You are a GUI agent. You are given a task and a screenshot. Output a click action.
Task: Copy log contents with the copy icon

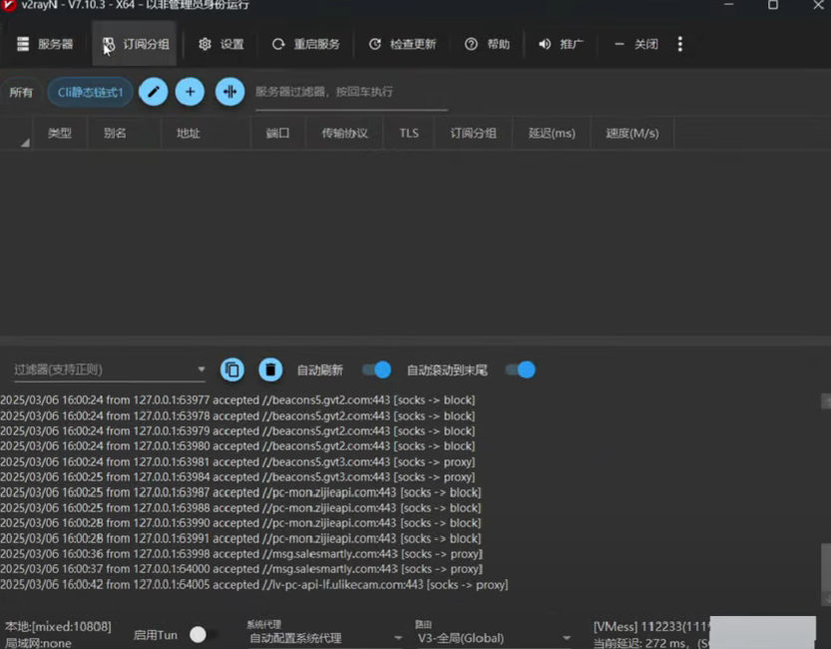231,369
